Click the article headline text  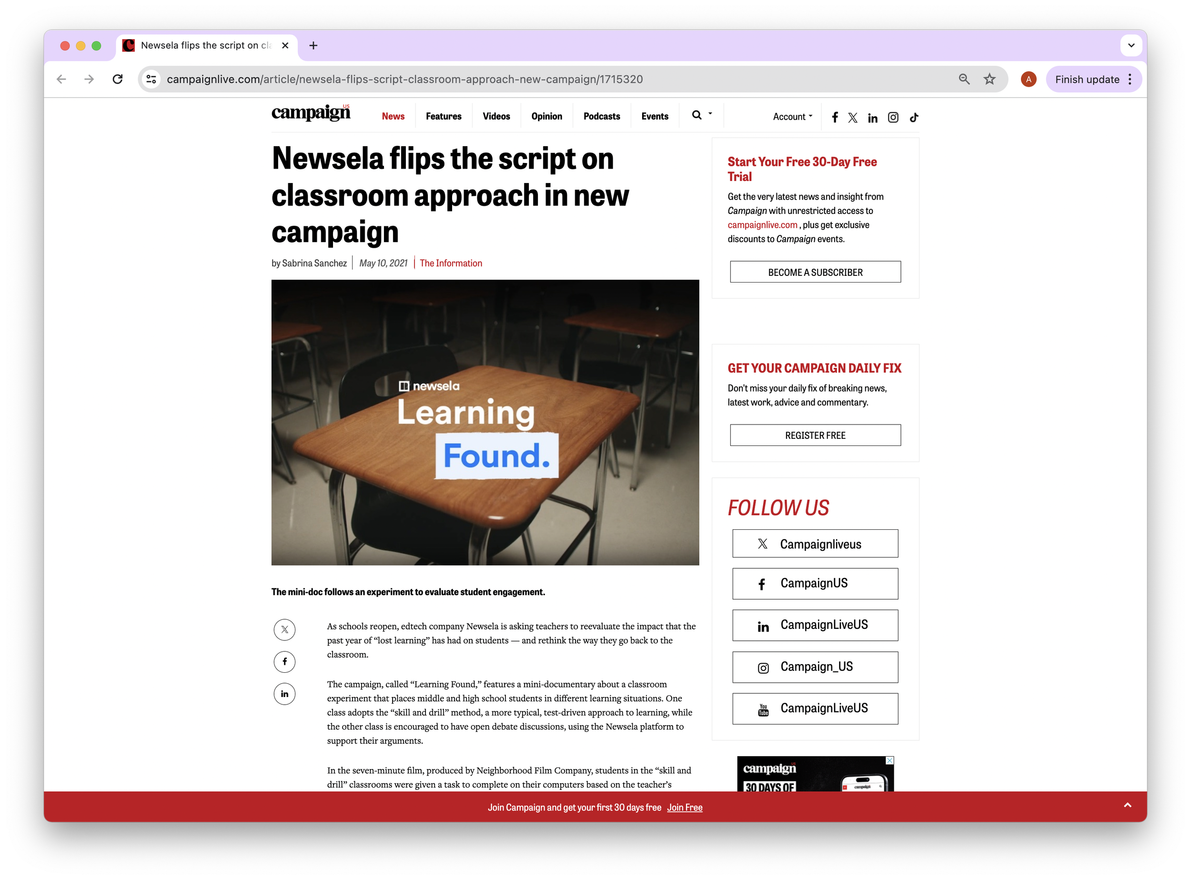tap(450, 195)
